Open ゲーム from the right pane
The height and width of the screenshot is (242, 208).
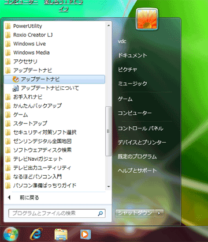[x=125, y=99]
